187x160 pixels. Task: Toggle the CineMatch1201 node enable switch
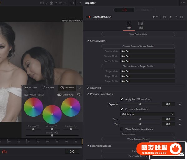click(x=89, y=17)
